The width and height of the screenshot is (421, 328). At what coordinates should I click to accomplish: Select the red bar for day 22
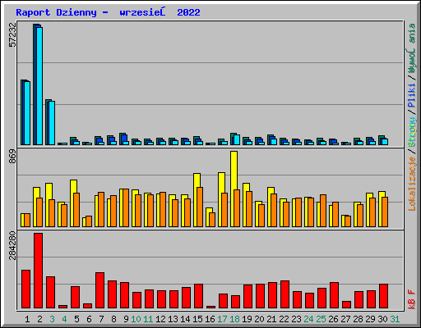pyautogui.click(x=285, y=294)
